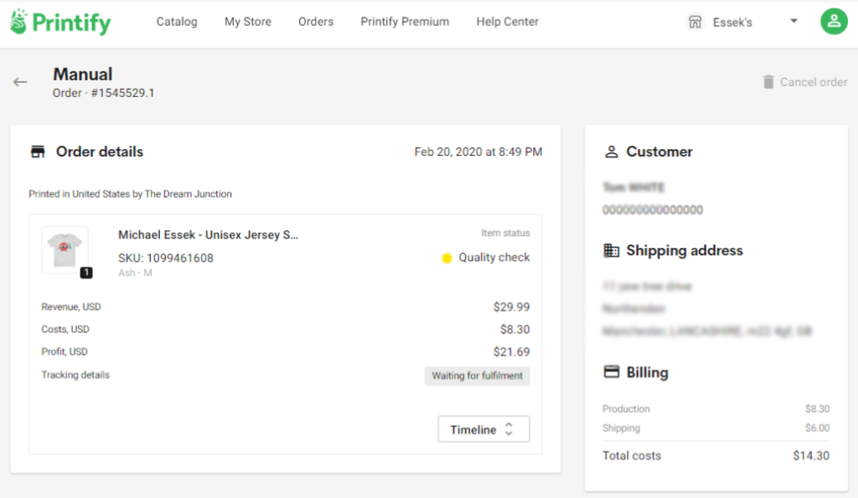Click the printer icon next to Order details
The width and height of the screenshot is (858, 498).
[x=36, y=151]
